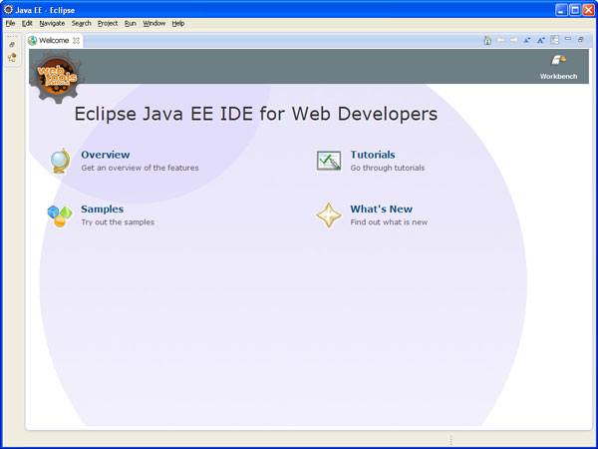Click the dotted drag handle above left trim icons
The width and height of the screenshot is (598, 449).
(12, 37)
